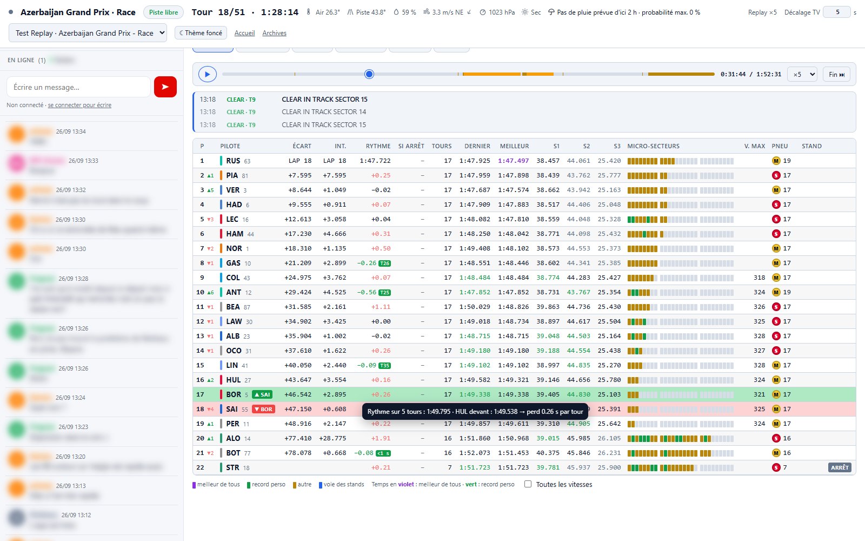The height and width of the screenshot is (541, 865).
Task: Click the Décalage TV delay number field
Action: click(x=837, y=12)
